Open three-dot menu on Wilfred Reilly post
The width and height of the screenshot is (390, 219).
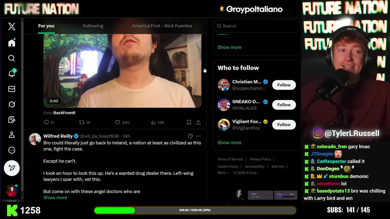point(198,136)
